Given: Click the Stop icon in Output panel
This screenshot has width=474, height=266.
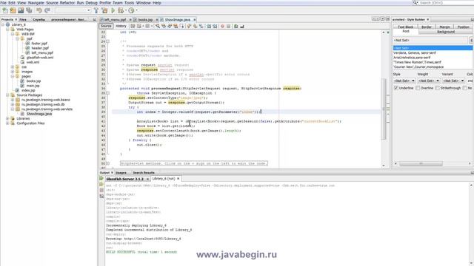Looking at the screenshot, I should [101, 191].
